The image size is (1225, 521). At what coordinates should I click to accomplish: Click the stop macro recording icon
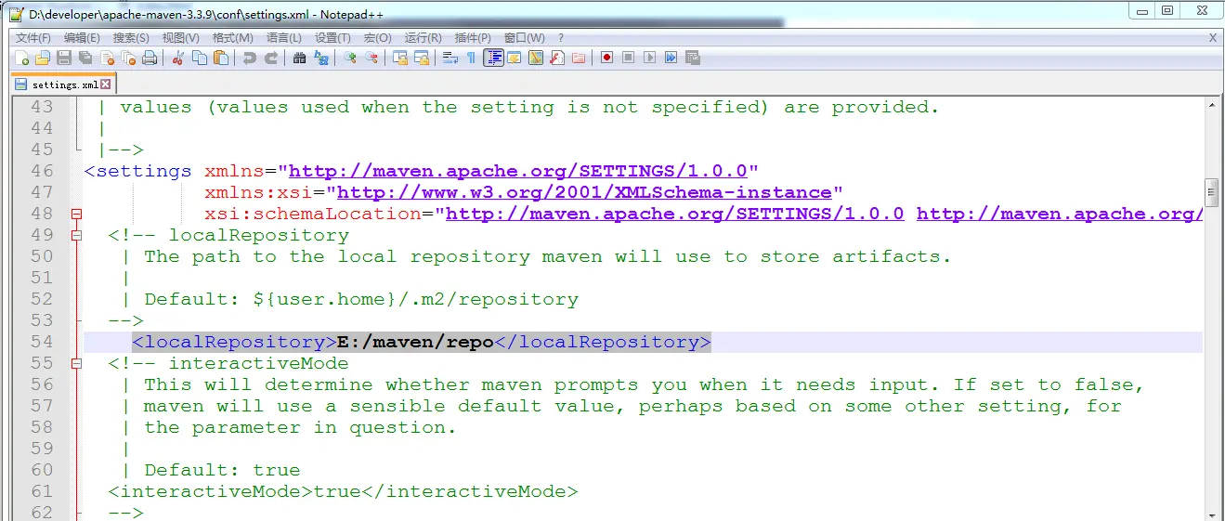(628, 58)
